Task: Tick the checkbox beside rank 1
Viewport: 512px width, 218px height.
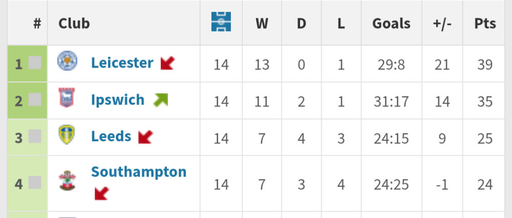Action: pyautogui.click(x=35, y=63)
